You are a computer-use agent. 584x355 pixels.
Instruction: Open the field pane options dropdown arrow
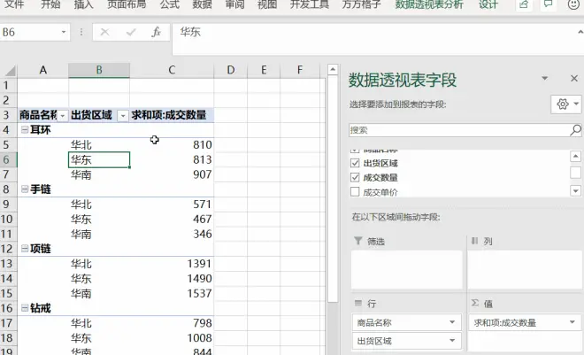[x=544, y=78]
